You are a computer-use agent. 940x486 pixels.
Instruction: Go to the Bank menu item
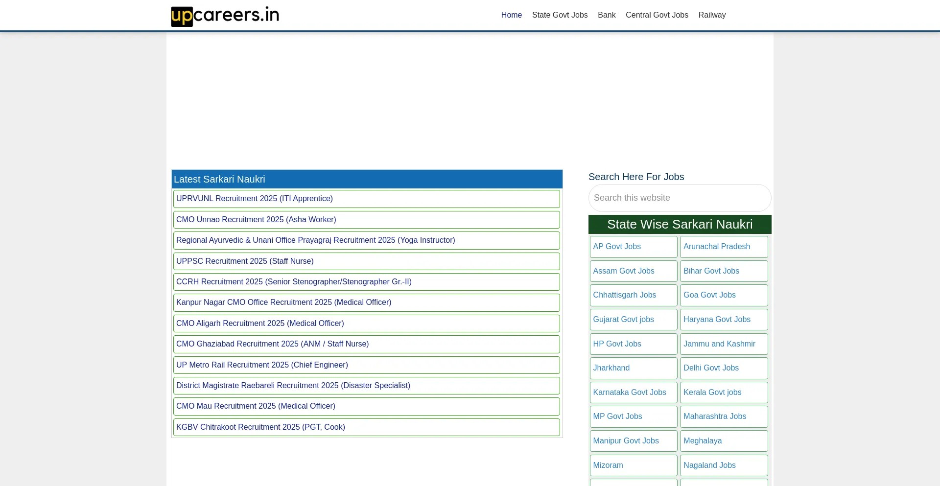click(x=607, y=15)
